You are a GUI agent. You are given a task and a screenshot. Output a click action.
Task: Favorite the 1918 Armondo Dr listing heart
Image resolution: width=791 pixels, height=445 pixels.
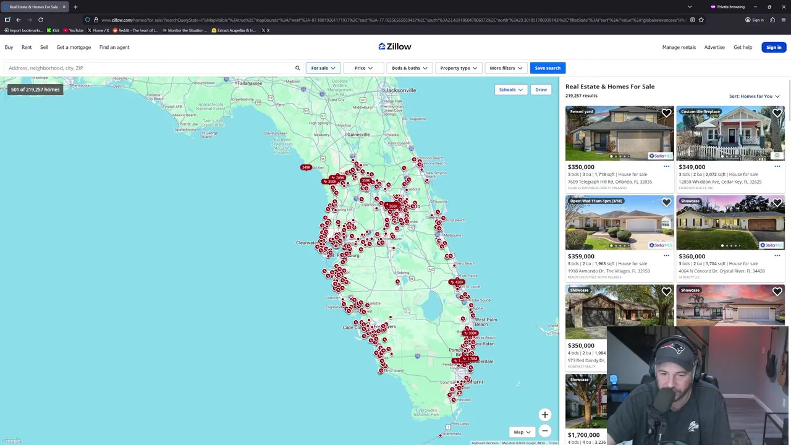666,202
